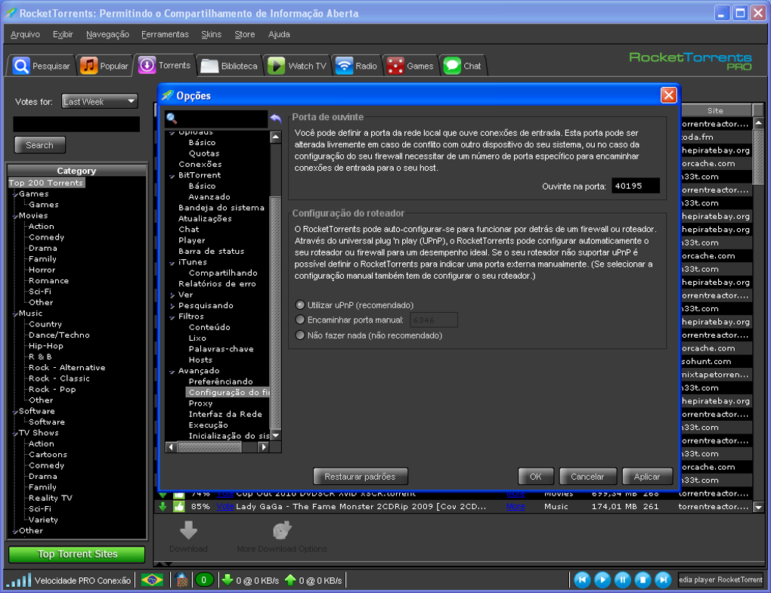
Task: Click the Ouvinte na porta field
Action: click(x=635, y=186)
